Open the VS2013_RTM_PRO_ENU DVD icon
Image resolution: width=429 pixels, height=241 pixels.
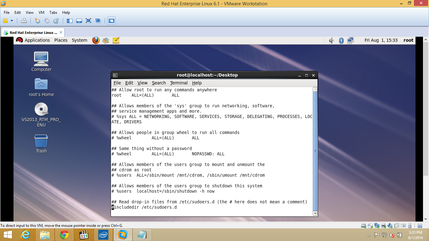[x=41, y=115]
